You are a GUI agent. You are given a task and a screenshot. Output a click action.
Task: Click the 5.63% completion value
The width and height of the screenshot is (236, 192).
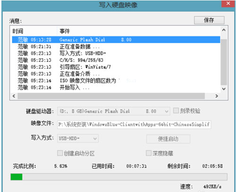61,166
